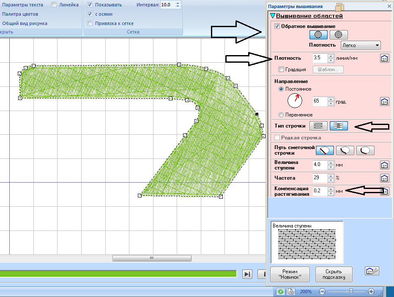Enable the Градация checkbox
The height and width of the screenshot is (297, 394).
click(x=282, y=69)
